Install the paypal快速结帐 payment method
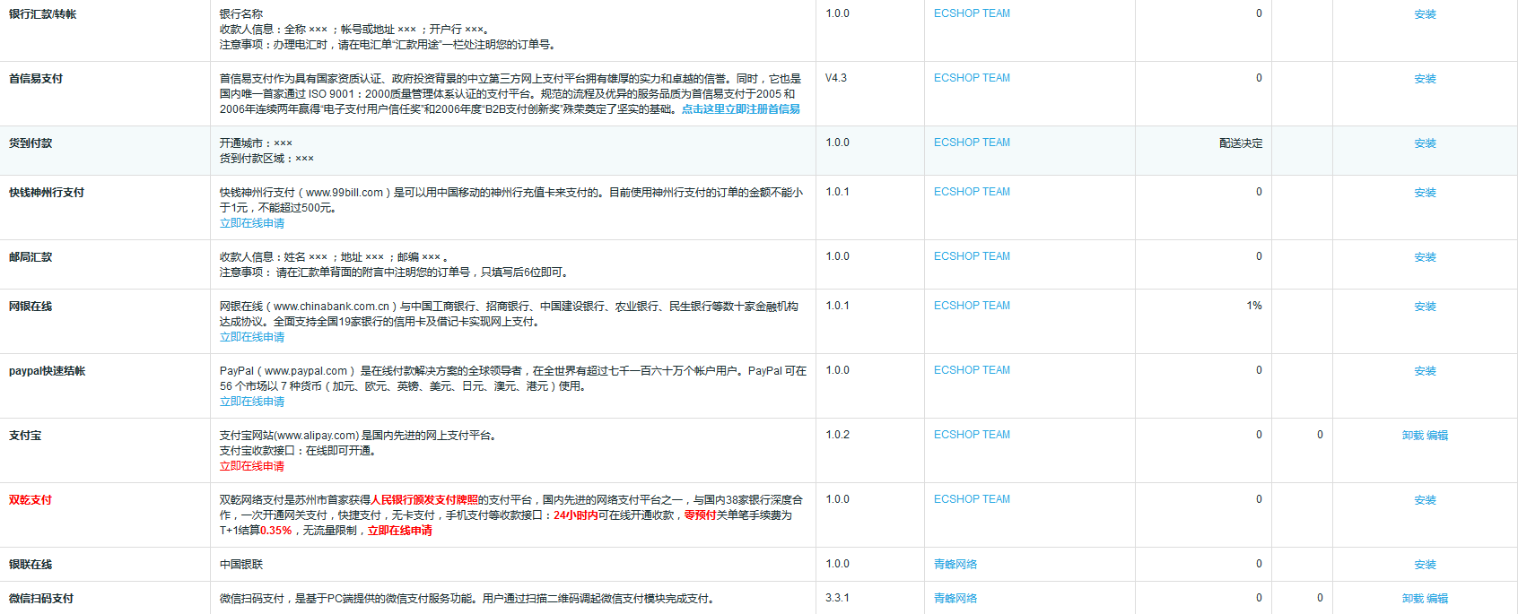The height and width of the screenshot is (614, 1518). [x=1425, y=371]
